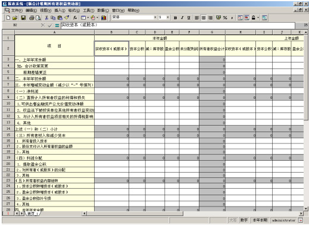The width and height of the screenshot is (309, 225).
Task: Click the cancel X in formula bar
Action: click(43, 25)
